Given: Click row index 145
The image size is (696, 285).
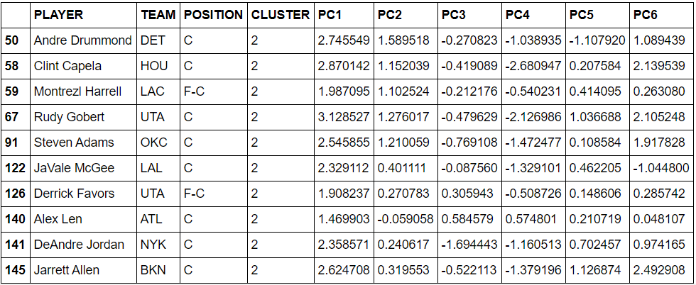Looking at the screenshot, I should coord(16,270).
